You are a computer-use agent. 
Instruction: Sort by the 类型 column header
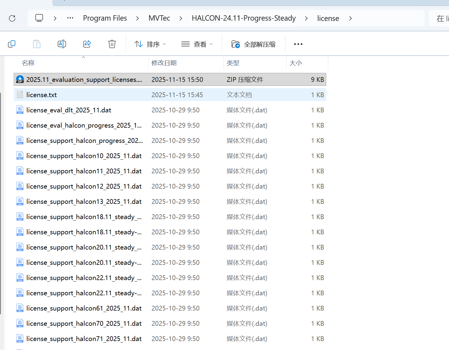click(x=233, y=63)
